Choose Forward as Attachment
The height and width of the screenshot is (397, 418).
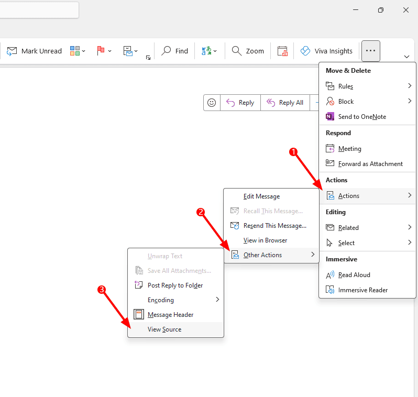click(370, 164)
